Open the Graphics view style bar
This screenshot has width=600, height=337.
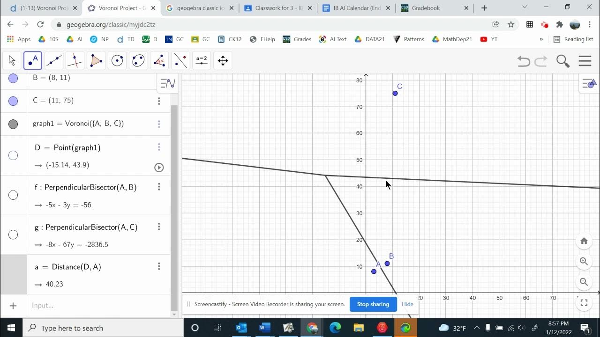pos(590,84)
